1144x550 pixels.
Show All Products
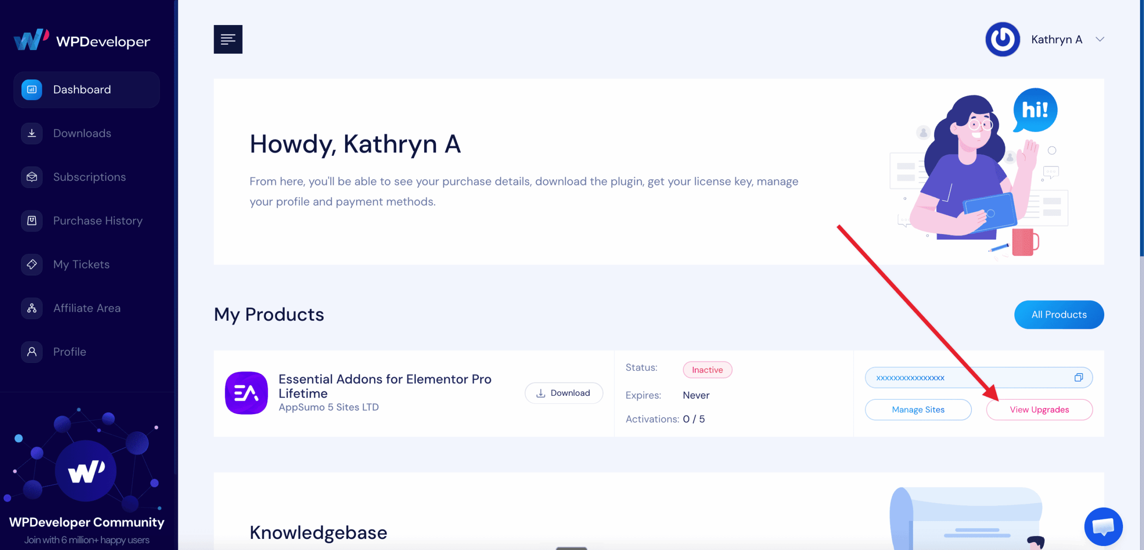tap(1059, 315)
